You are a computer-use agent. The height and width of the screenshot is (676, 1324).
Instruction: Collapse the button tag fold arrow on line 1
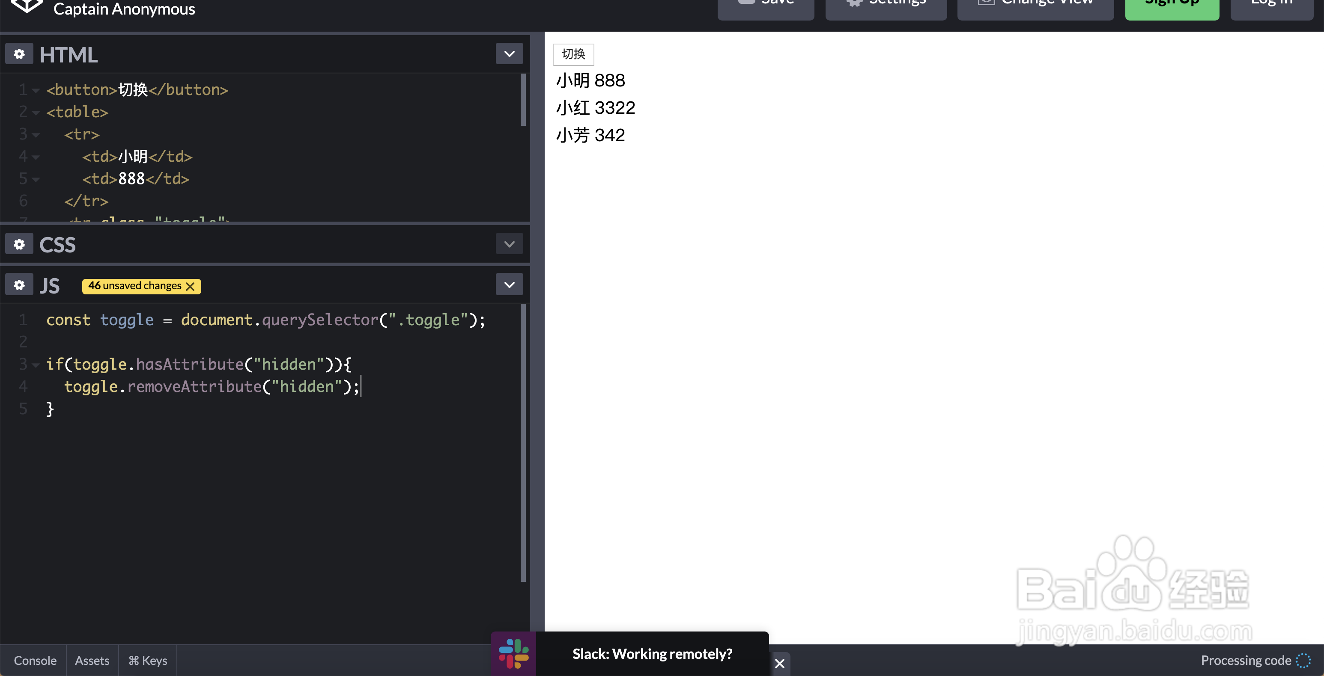36,90
